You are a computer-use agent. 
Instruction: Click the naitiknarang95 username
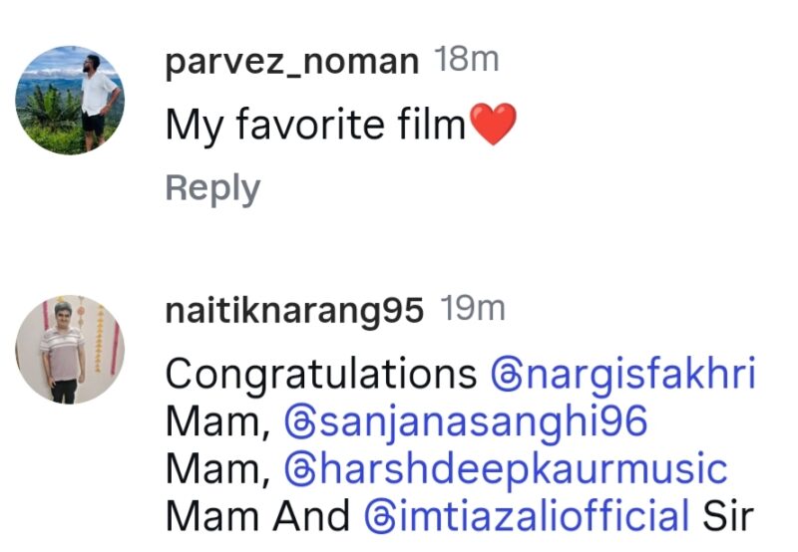point(294,310)
